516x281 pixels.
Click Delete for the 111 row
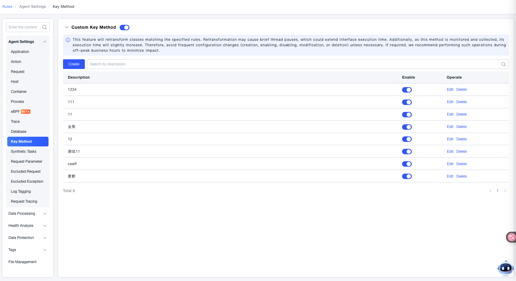[x=461, y=102]
